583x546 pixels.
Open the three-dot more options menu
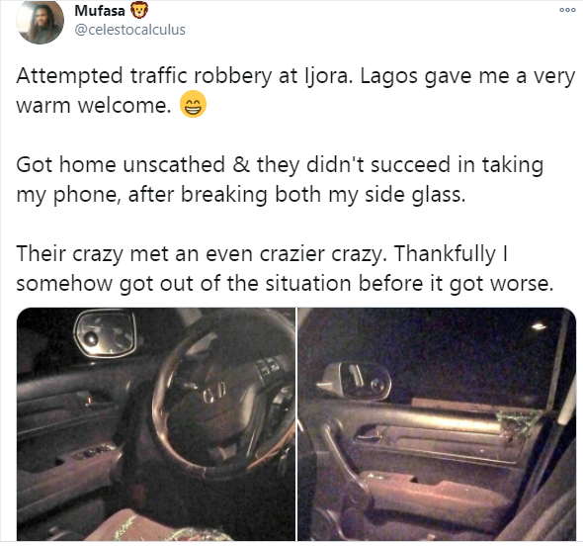coord(567,11)
